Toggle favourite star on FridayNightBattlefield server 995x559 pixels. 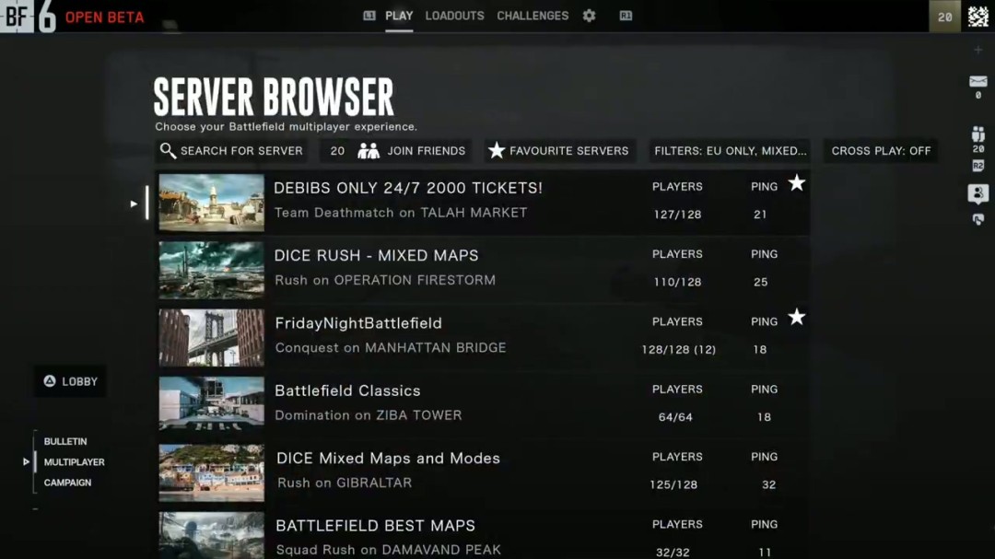797,318
